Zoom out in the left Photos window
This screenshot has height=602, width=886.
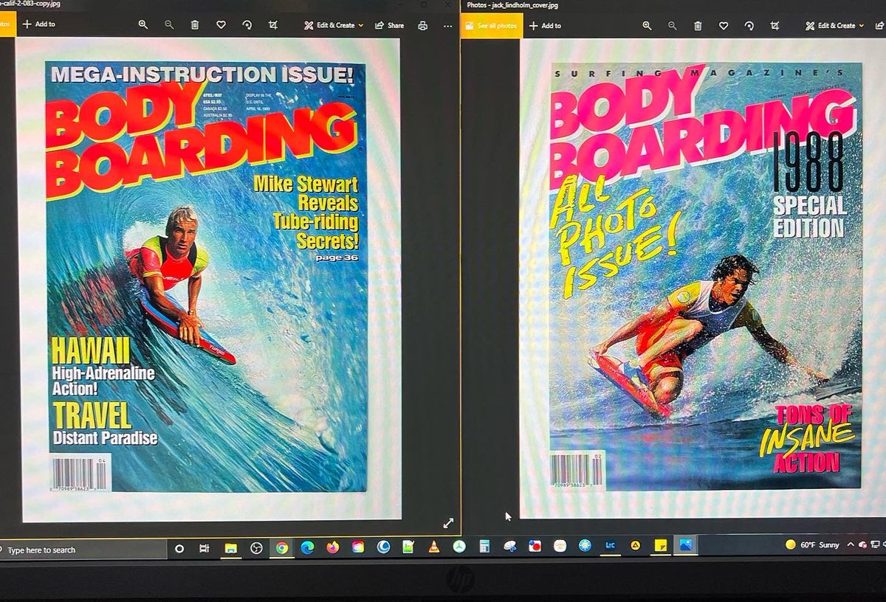[169, 24]
